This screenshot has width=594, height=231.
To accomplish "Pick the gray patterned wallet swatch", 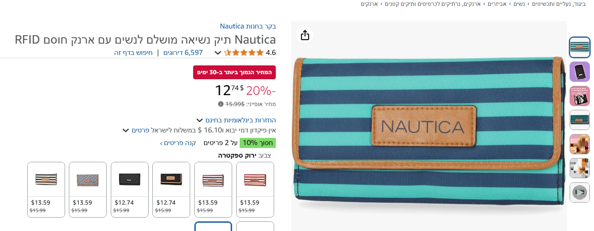I will click(x=88, y=189).
